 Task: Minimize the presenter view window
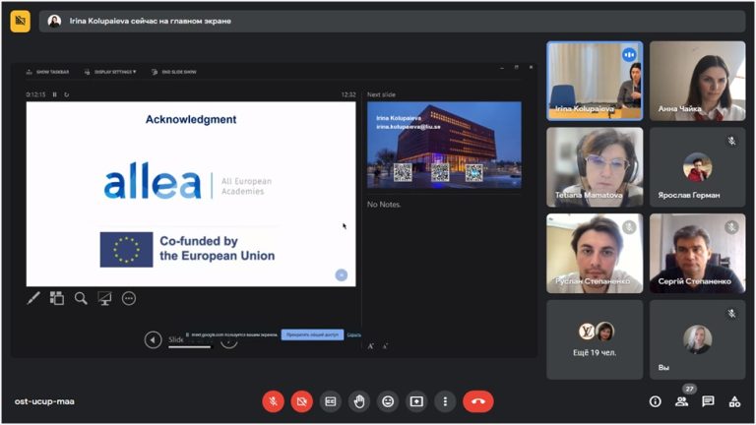click(x=502, y=68)
